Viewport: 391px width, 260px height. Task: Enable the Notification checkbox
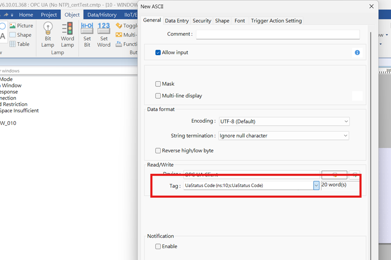click(158, 246)
